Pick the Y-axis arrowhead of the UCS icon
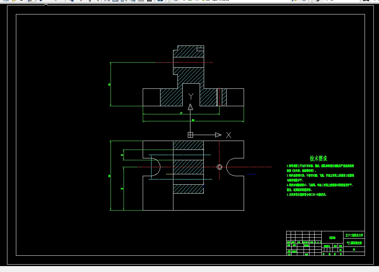Viewport: 379px width, 272px height. point(190,107)
